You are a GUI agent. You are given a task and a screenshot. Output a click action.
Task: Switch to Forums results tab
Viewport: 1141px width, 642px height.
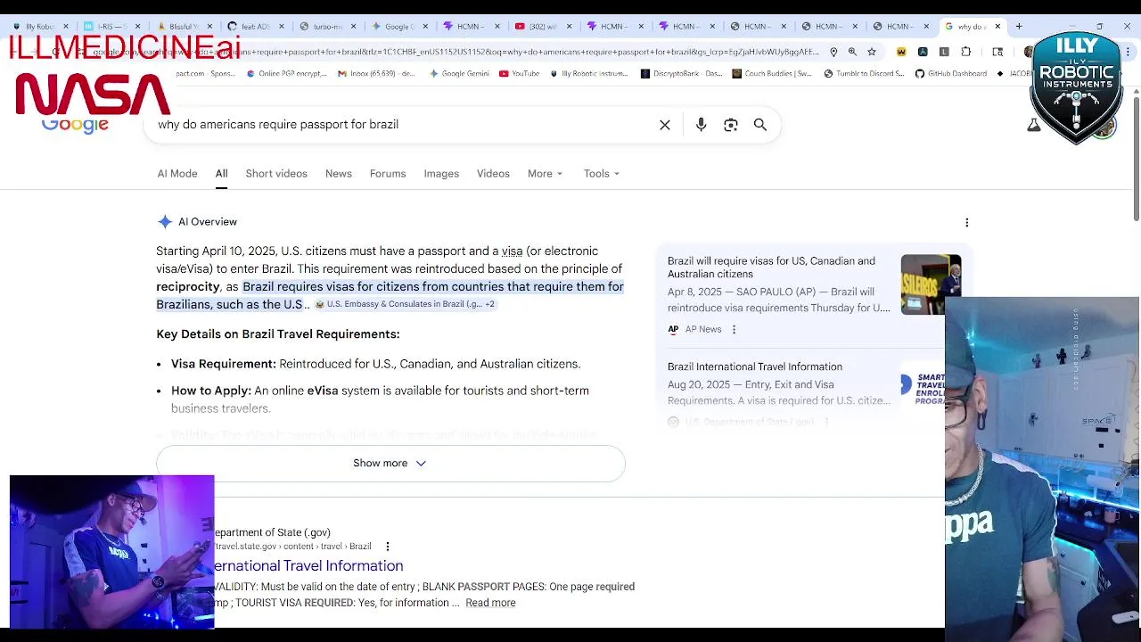coord(388,174)
